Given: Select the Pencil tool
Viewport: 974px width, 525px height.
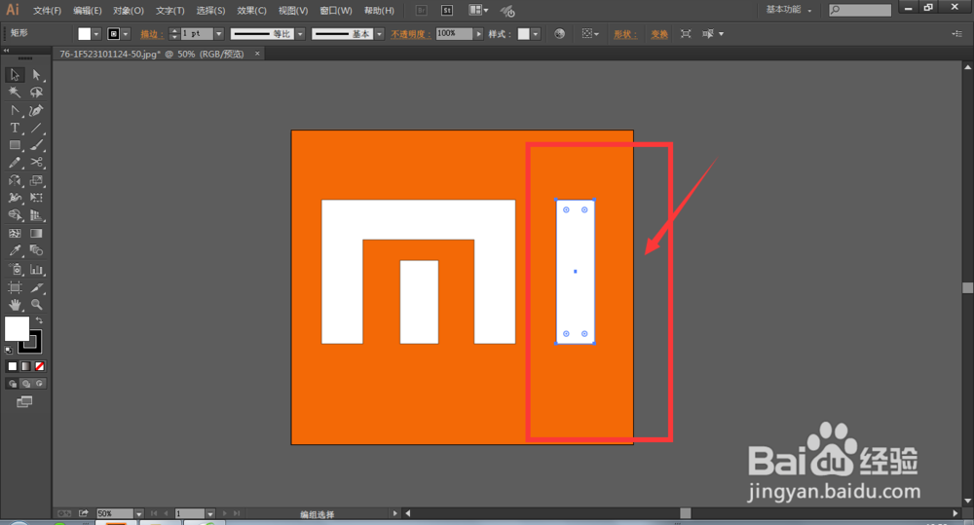Looking at the screenshot, I should click(x=15, y=163).
